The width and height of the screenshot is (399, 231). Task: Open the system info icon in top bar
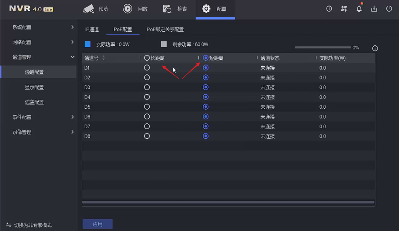click(x=329, y=9)
